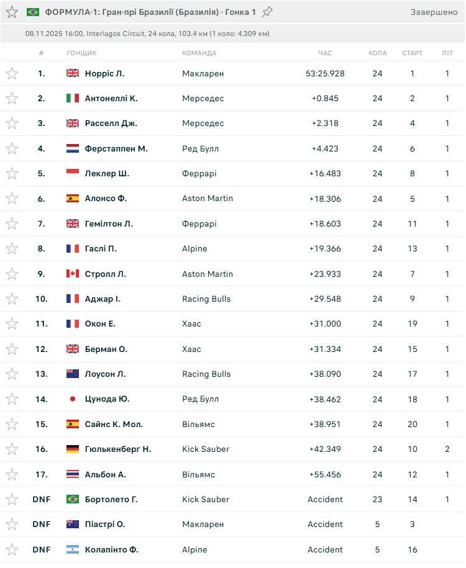Toggle favorite star for Ферстаппен М.
The height and width of the screenshot is (568, 466).
12,148
